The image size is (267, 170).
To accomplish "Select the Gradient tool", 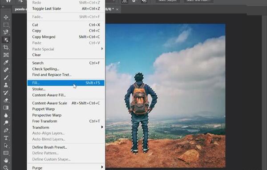I will point(6,108).
